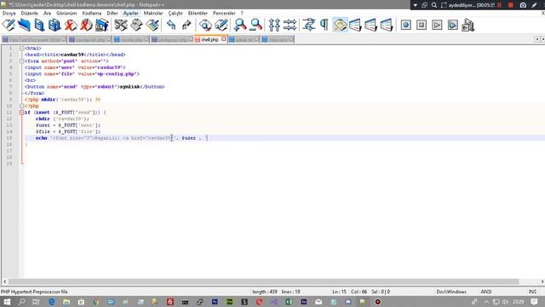The height and width of the screenshot is (307, 545).
Task: Stop recording with red square in recorder bar
Action: point(511,5)
